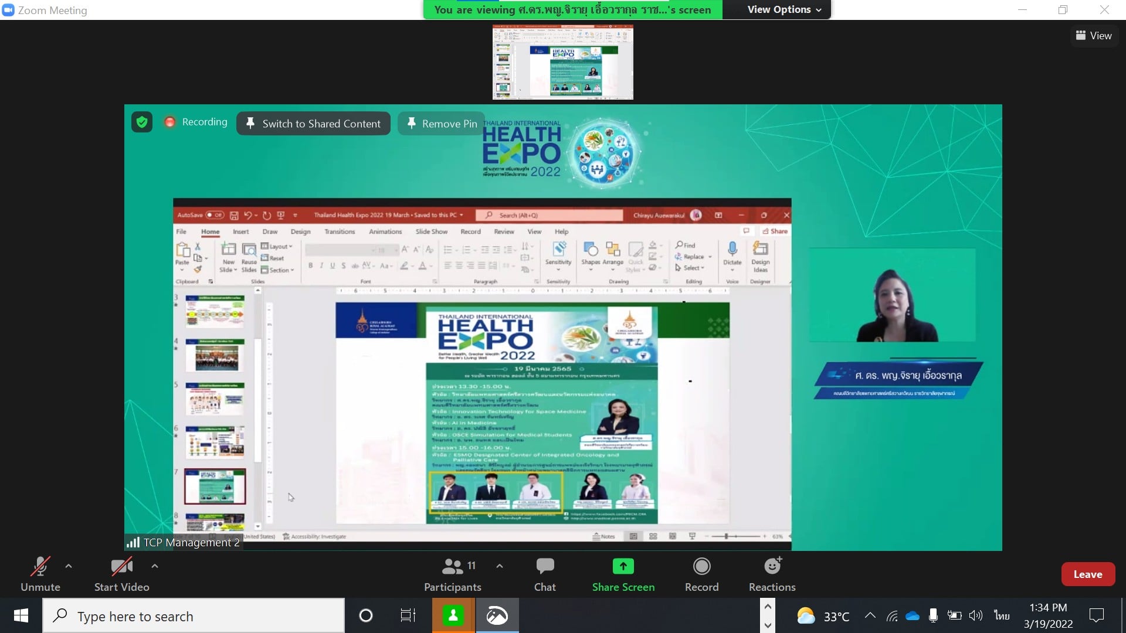This screenshot has height=633, width=1126.
Task: Open the Windows notification center icon
Action: 1096,615
